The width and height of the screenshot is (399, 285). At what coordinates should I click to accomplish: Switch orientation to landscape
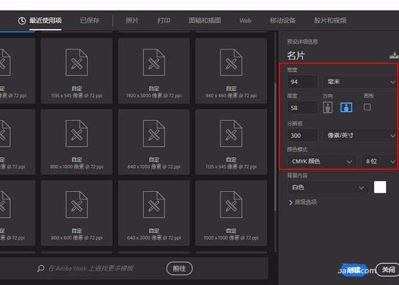(x=346, y=107)
